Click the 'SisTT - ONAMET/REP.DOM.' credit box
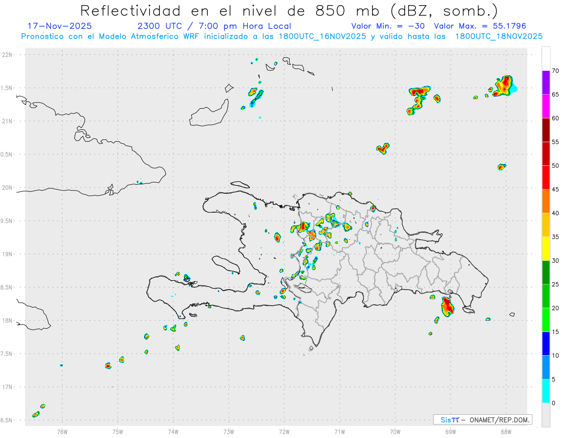The image size is (568, 438). click(x=483, y=420)
